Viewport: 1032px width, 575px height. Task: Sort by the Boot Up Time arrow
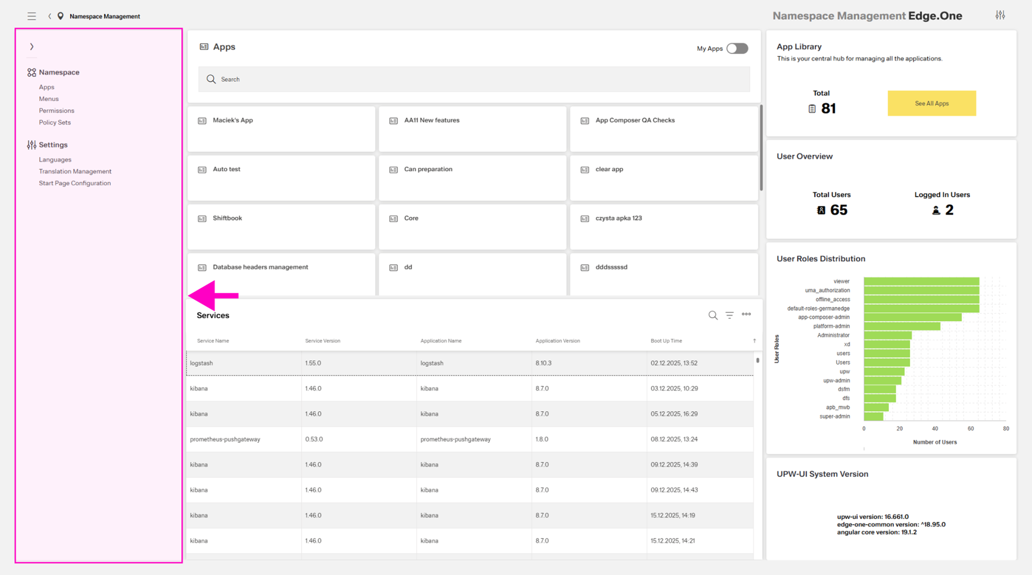click(754, 341)
